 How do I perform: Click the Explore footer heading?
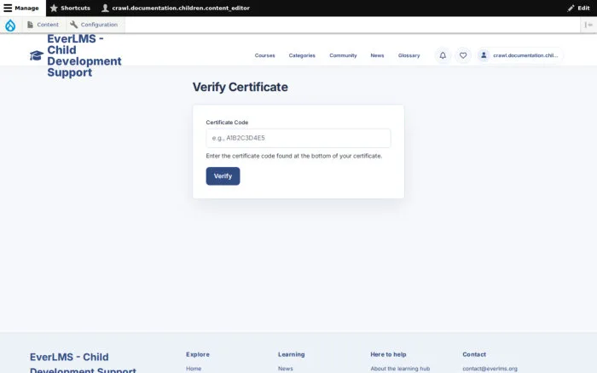point(198,354)
